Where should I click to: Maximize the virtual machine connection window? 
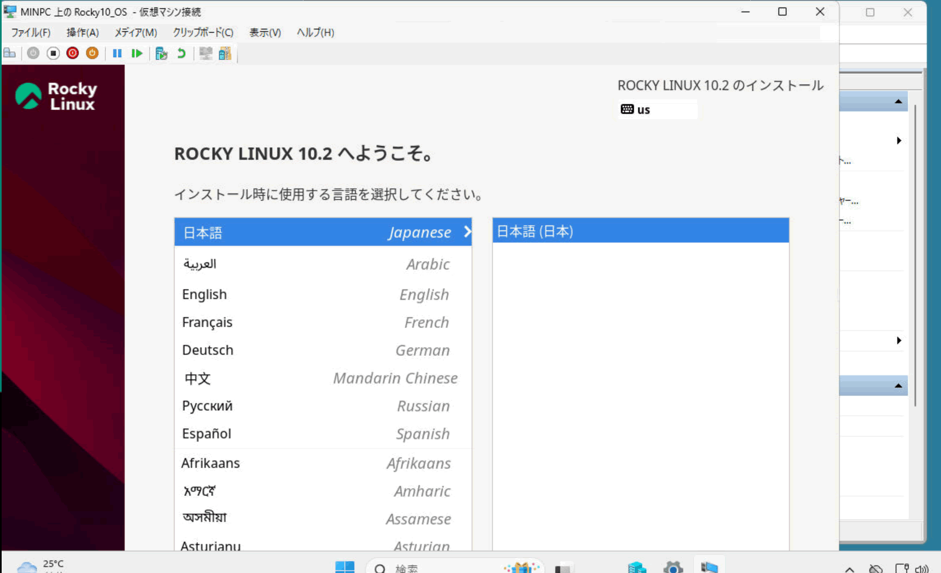tap(782, 11)
